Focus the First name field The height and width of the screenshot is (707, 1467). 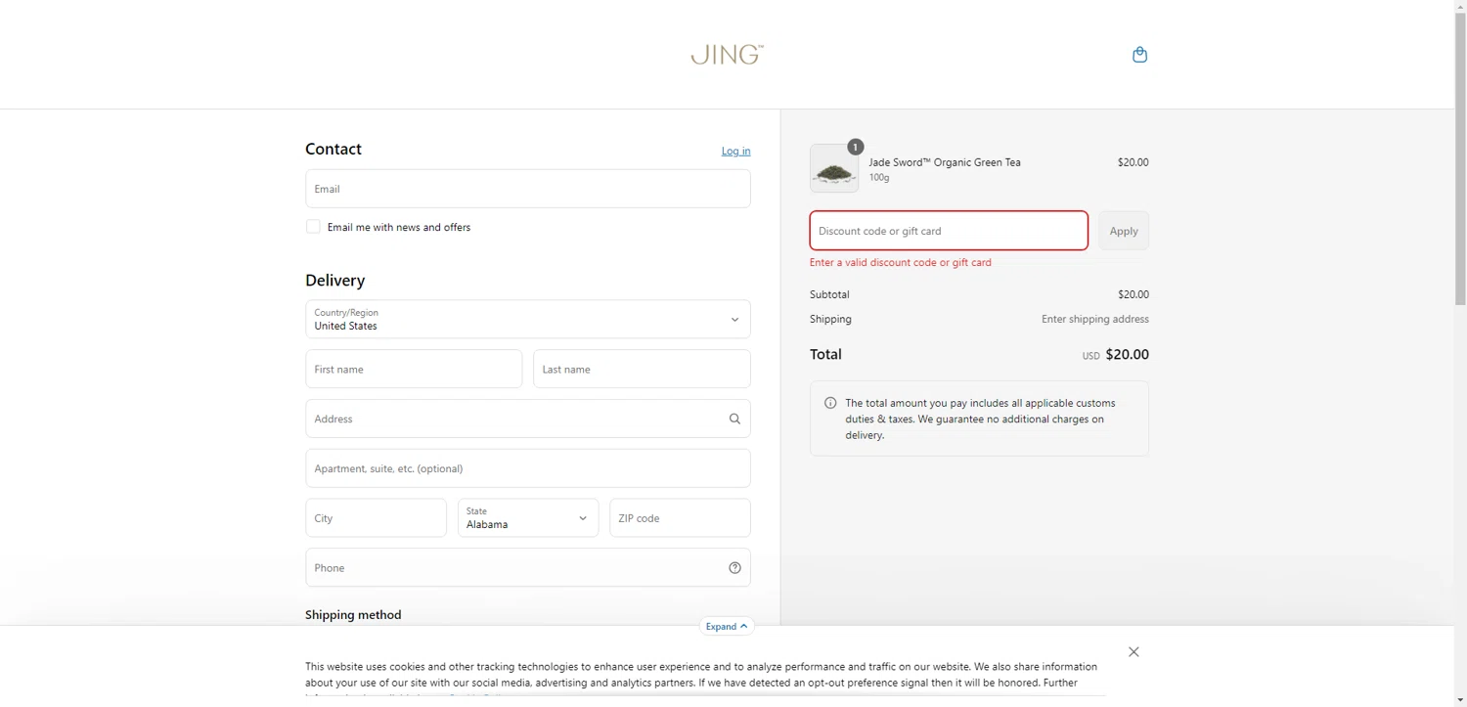[414, 369]
